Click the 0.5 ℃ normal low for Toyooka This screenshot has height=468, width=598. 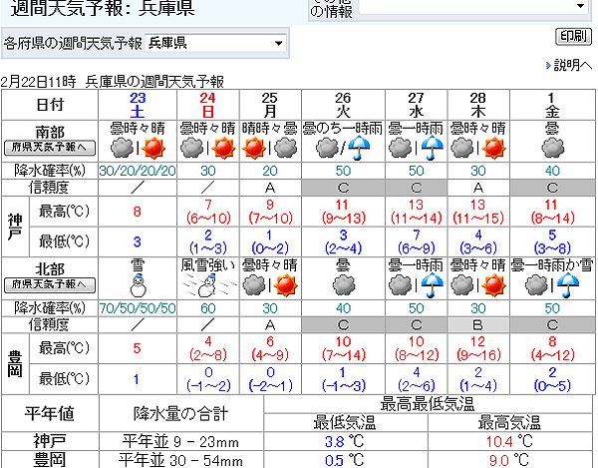click(x=345, y=460)
